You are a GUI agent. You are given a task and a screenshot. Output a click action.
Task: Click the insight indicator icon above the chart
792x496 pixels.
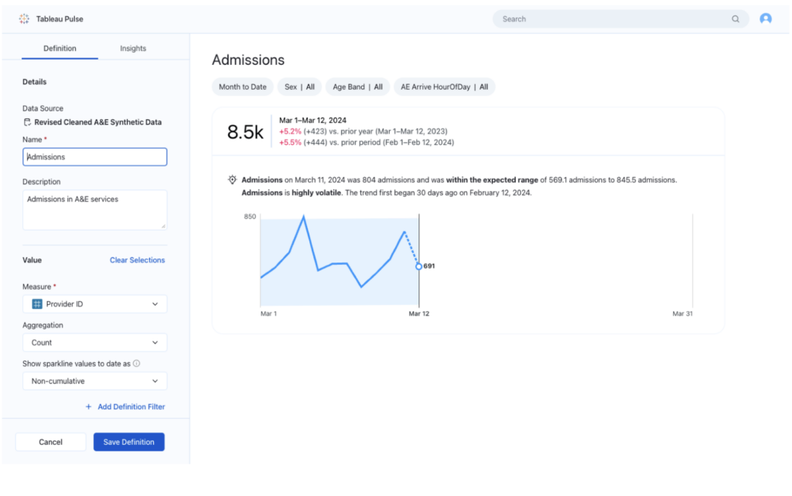coord(231,179)
